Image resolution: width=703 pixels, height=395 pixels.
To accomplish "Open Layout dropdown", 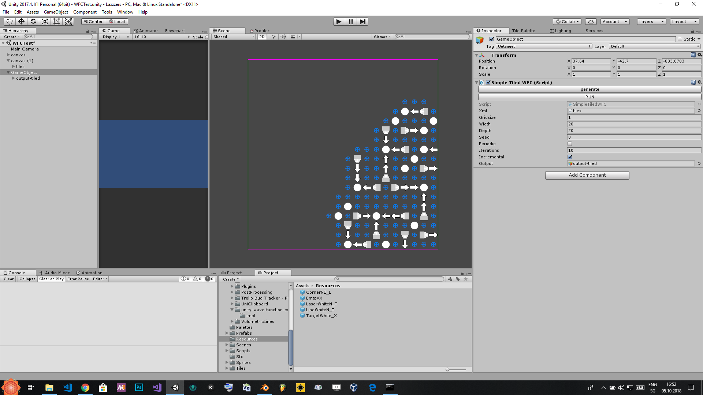I will (x=684, y=22).
